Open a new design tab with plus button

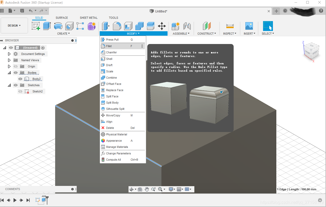(x=276, y=11)
